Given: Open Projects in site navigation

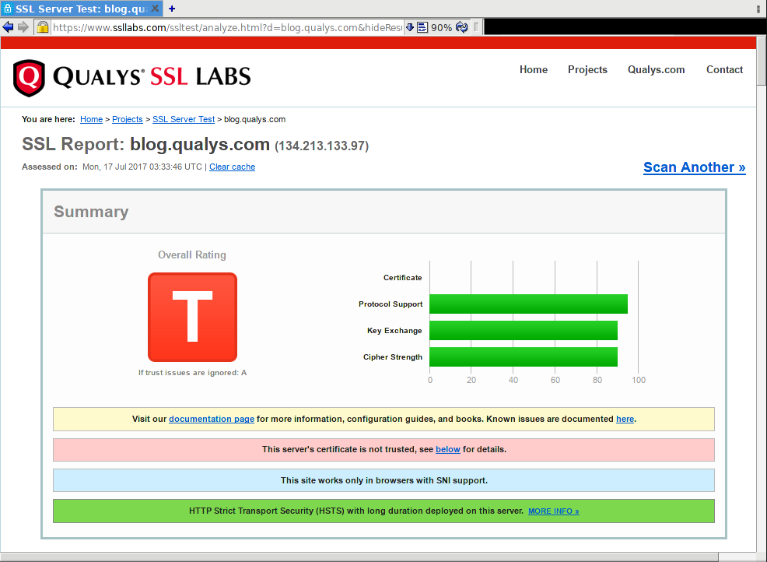Looking at the screenshot, I should coord(587,69).
